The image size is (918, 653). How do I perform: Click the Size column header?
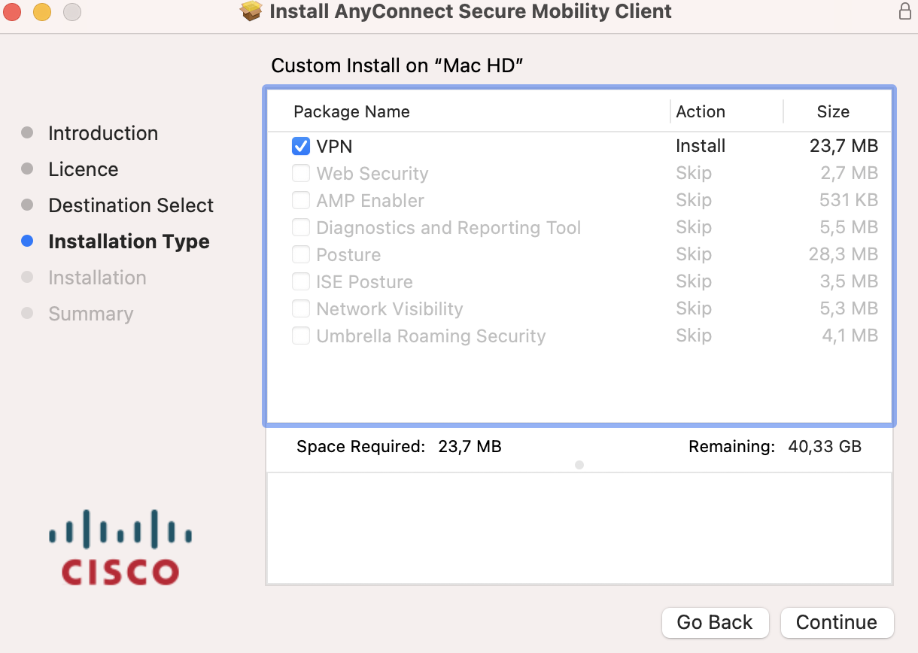coord(833,111)
